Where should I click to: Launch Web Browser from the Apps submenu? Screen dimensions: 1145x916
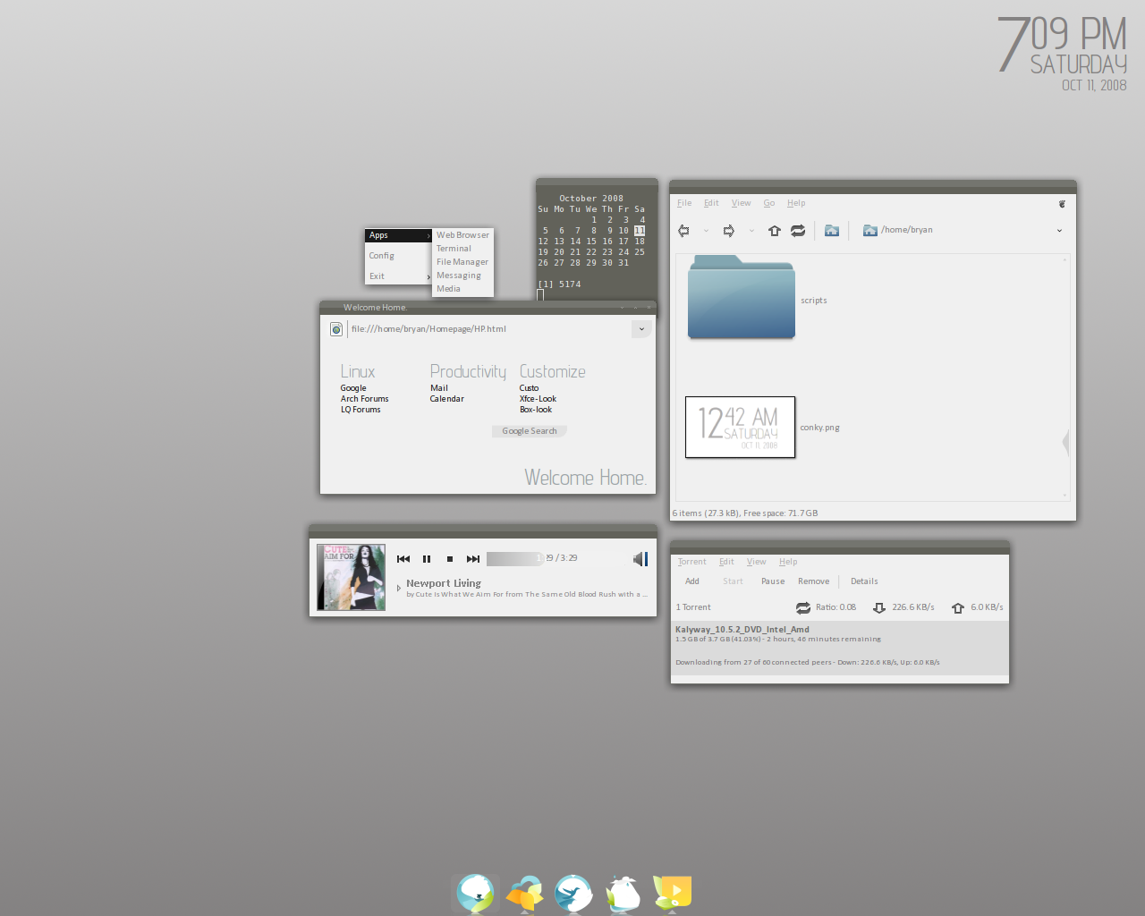463,235
